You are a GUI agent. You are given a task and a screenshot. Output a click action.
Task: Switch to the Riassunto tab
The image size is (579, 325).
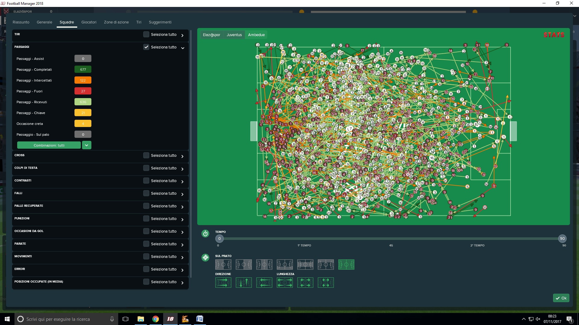point(21,22)
